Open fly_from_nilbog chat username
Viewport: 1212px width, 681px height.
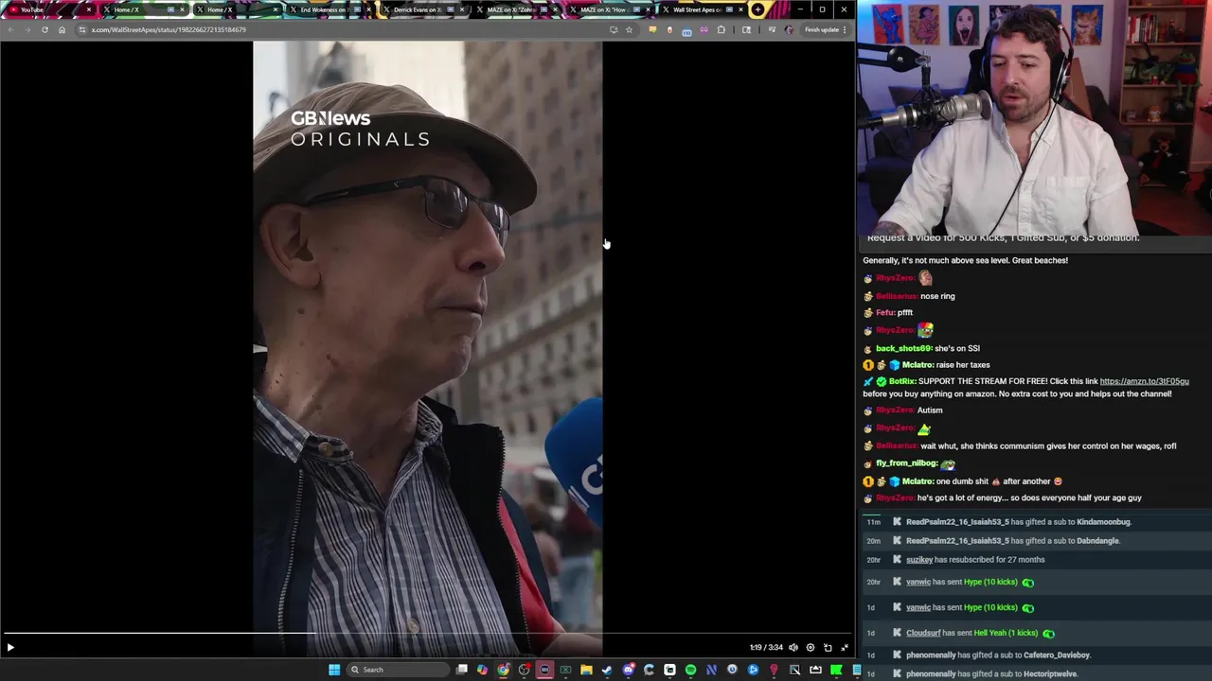pos(906,463)
